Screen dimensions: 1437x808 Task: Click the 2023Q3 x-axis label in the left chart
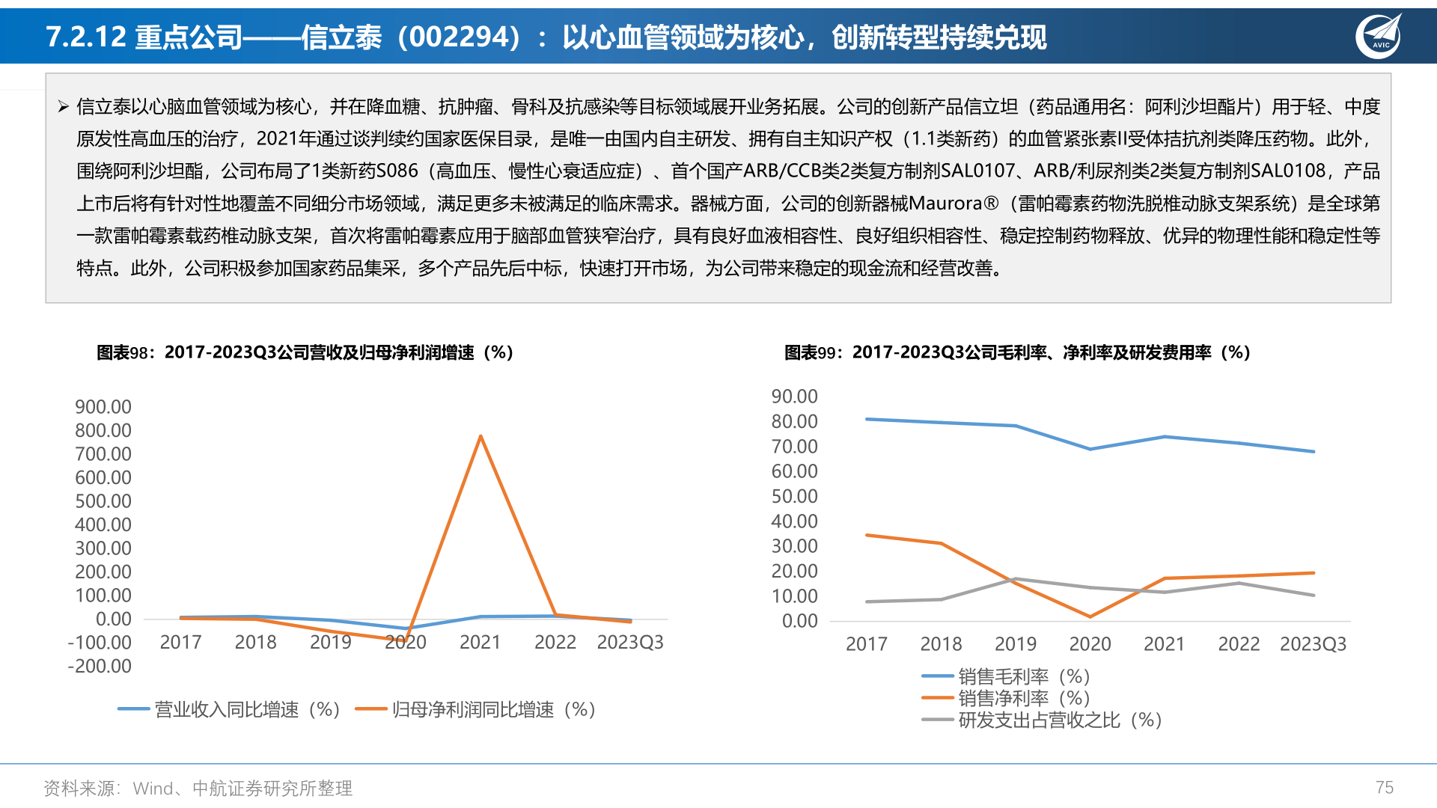630,642
